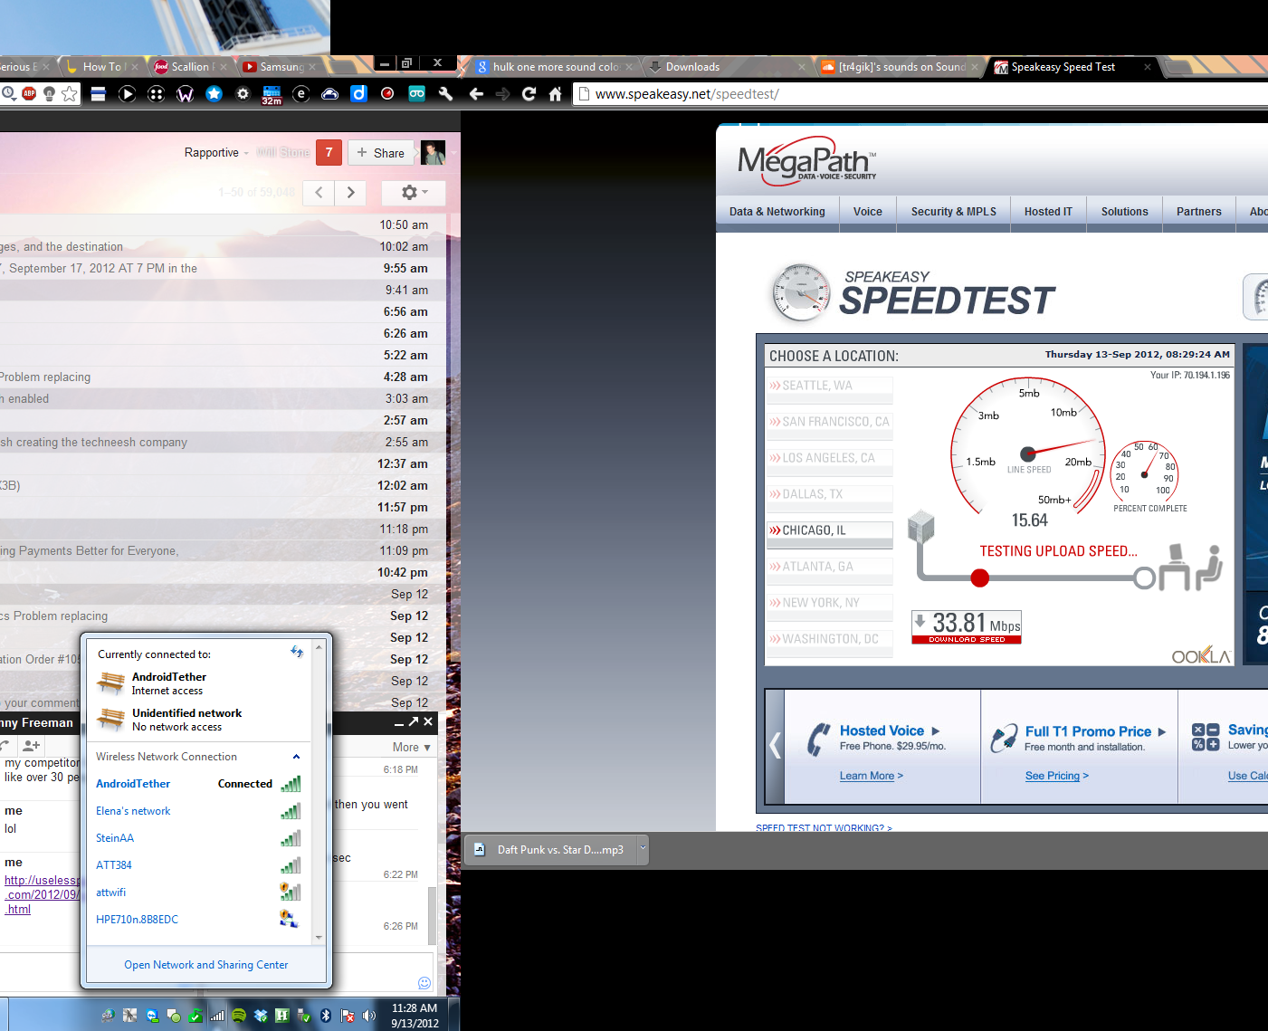This screenshot has width=1268, height=1031.
Task: Expand the More menu in chat window
Action: pos(412,747)
